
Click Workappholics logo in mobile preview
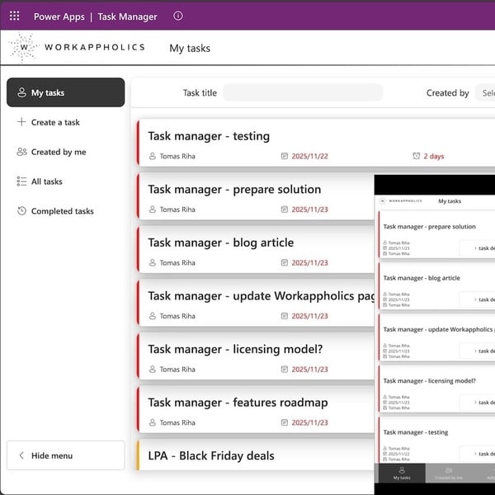coord(401,201)
